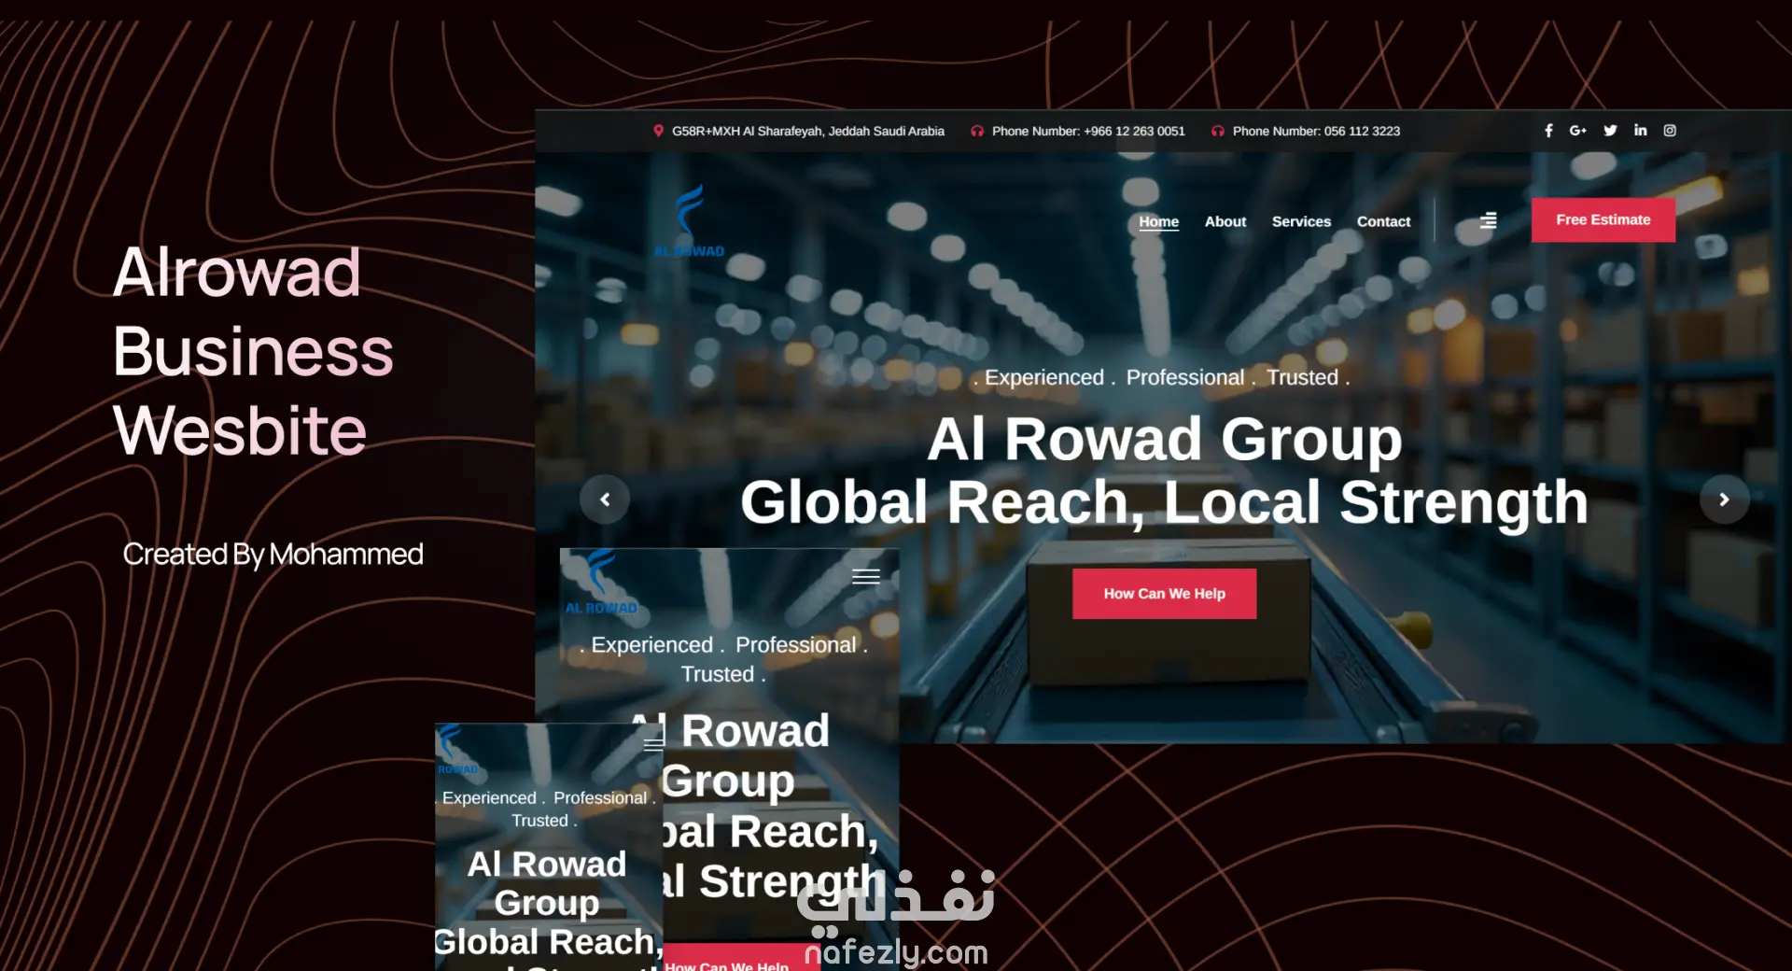The height and width of the screenshot is (971, 1792).
Task: Open the Contact nav item
Action: tap(1383, 221)
